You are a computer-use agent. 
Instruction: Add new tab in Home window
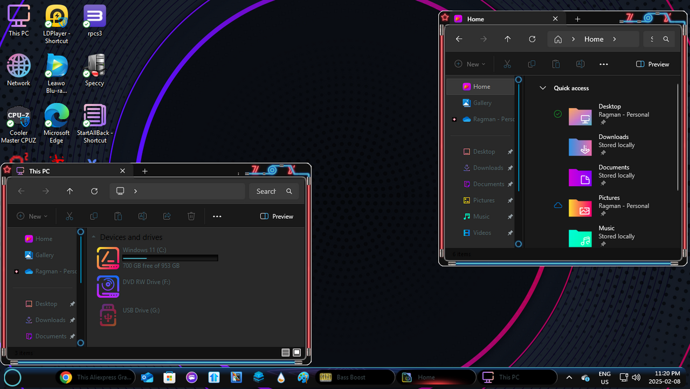[x=577, y=19]
